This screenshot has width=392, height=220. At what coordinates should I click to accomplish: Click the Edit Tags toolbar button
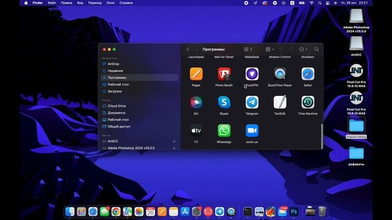coord(292,50)
